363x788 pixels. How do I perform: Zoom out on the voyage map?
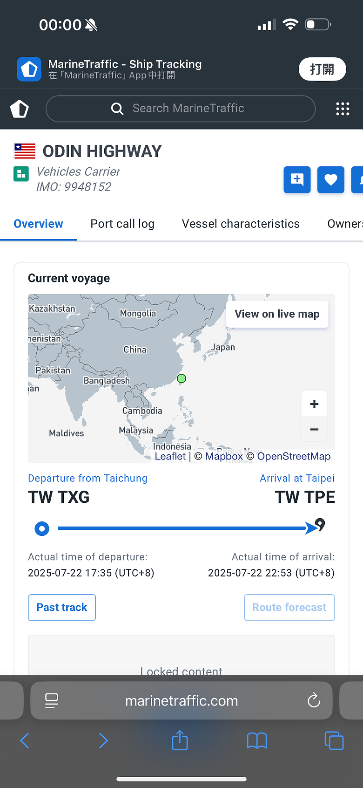(x=314, y=429)
